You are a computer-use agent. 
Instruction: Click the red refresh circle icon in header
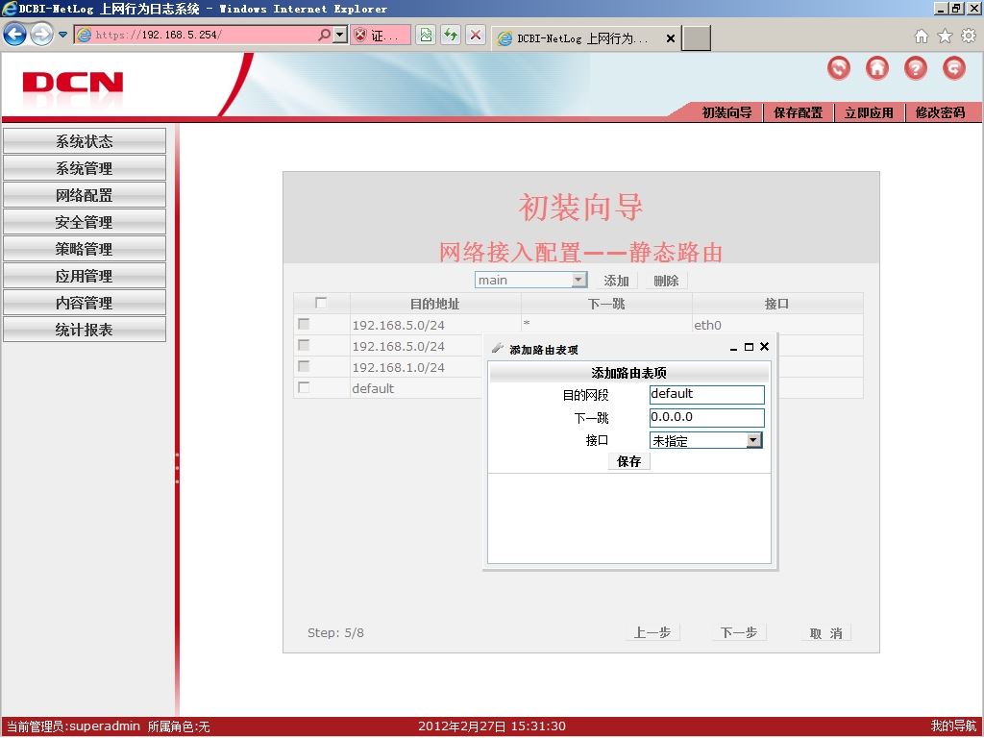click(838, 68)
